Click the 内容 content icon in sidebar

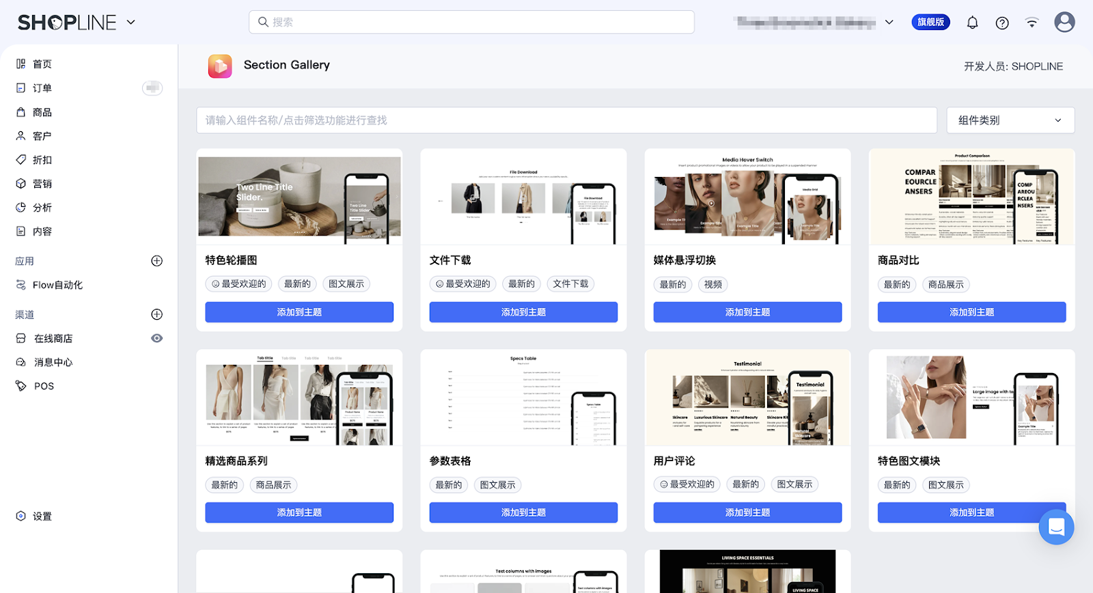click(21, 232)
